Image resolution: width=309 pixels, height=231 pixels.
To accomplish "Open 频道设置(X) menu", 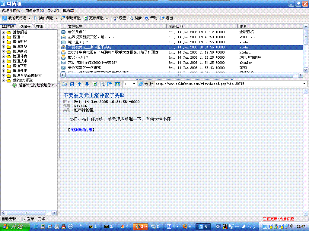I will point(34,11).
